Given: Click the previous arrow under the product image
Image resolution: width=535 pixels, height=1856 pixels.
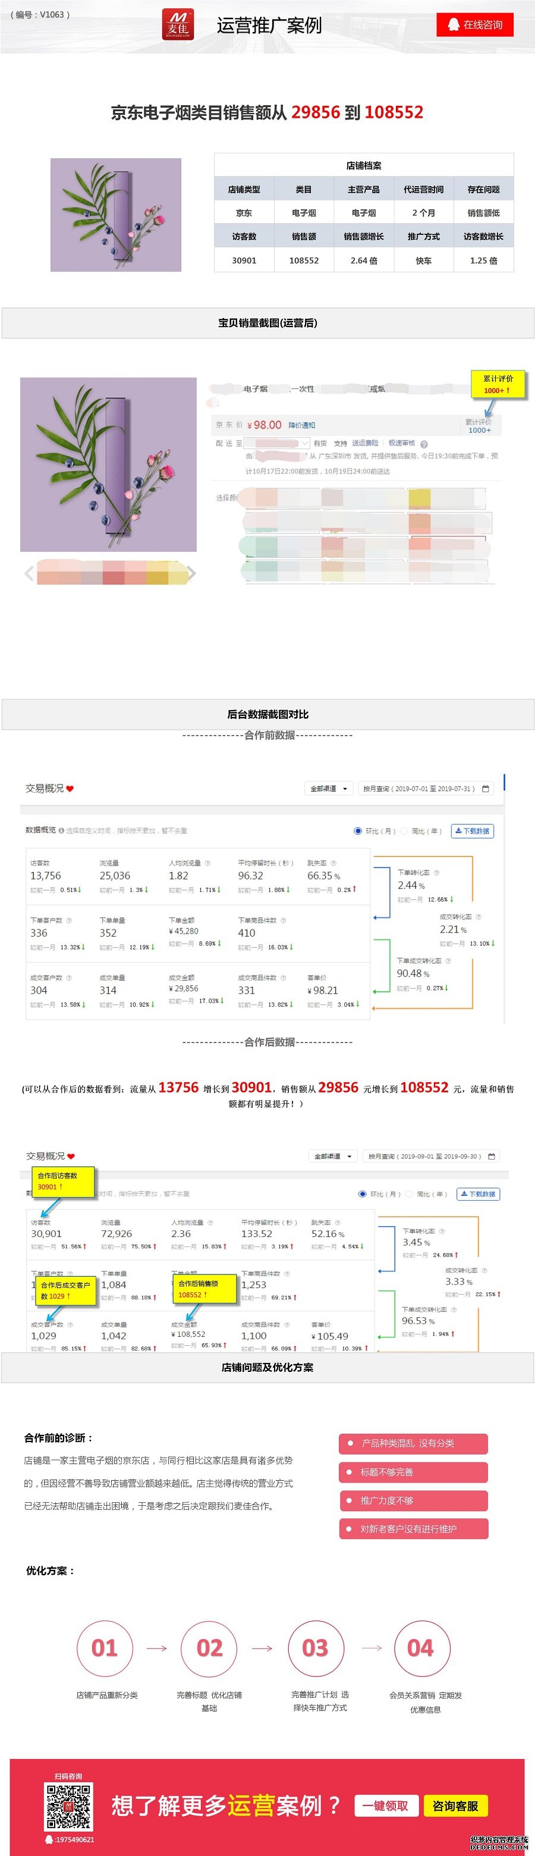Looking at the screenshot, I should tap(29, 573).
